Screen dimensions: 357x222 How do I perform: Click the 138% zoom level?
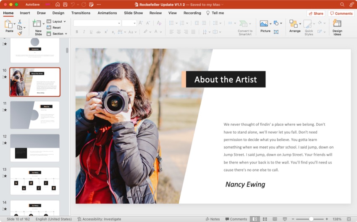pyautogui.click(x=337, y=219)
